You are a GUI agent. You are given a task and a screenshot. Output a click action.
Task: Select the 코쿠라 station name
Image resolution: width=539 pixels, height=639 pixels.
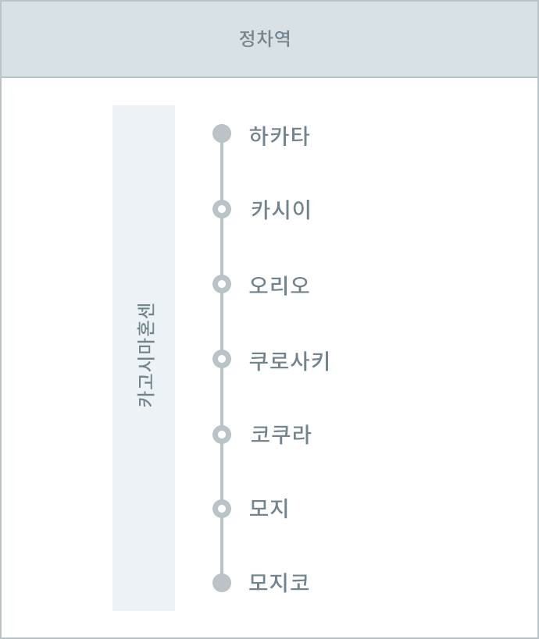[280, 435]
